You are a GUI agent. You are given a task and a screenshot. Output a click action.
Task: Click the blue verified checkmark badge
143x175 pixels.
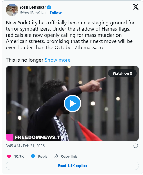(49, 7)
